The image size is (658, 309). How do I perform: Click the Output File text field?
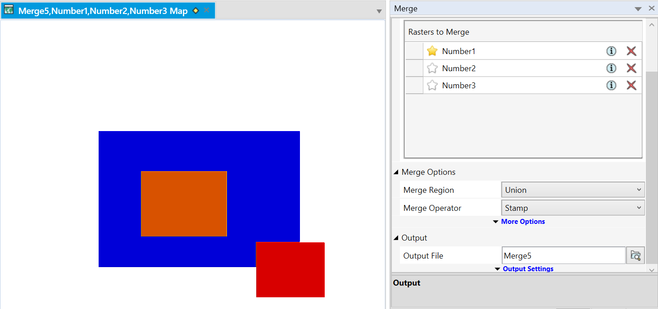click(x=563, y=255)
